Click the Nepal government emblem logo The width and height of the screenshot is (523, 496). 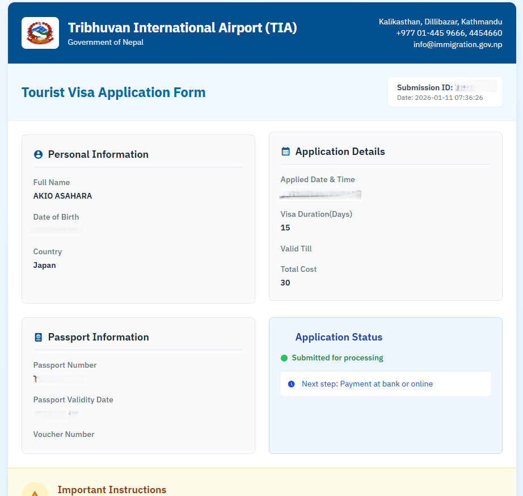(x=40, y=33)
